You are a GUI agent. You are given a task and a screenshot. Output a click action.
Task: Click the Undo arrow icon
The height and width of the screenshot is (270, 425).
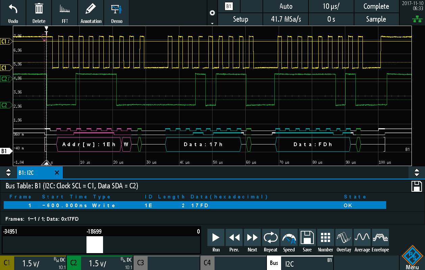[x=13, y=12]
